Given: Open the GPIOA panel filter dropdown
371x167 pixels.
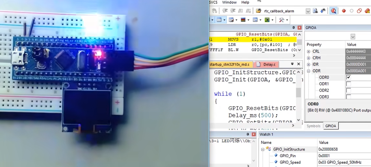Looking at the screenshot, I should click(x=353, y=37).
